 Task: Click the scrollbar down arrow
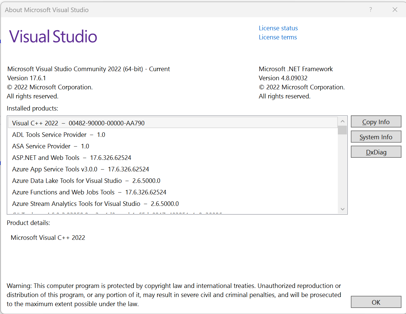click(x=342, y=209)
